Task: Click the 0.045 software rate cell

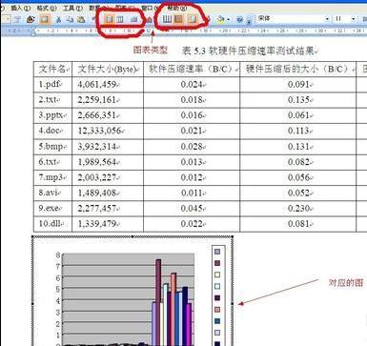Action: click(192, 209)
